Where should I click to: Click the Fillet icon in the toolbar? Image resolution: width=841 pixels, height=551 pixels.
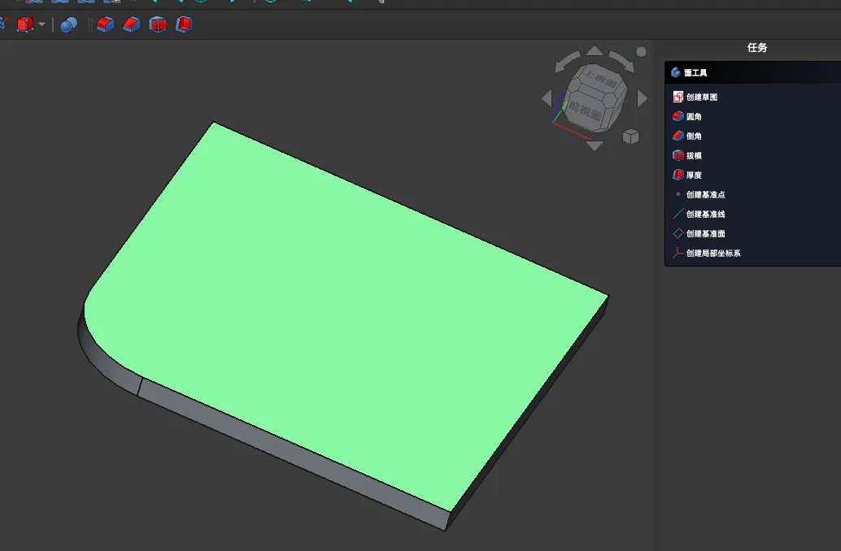pyautogui.click(x=106, y=25)
